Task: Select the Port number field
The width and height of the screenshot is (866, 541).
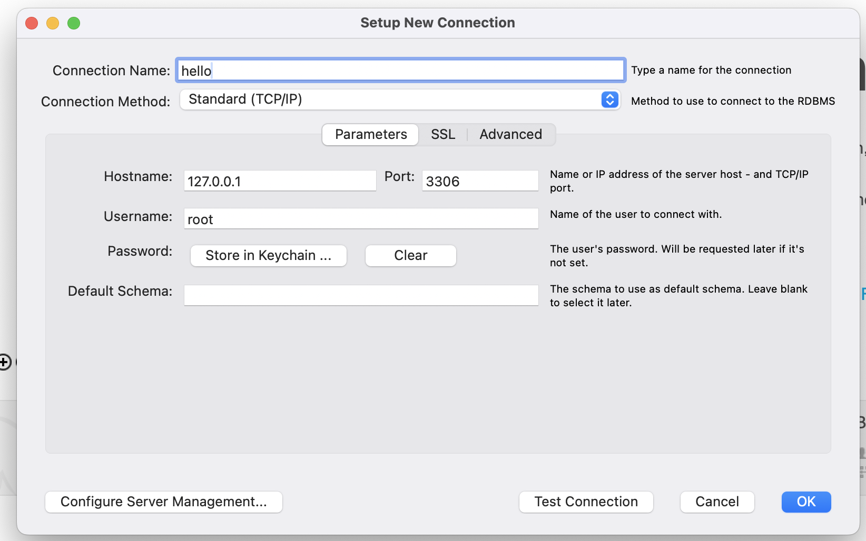Action: pos(480,181)
